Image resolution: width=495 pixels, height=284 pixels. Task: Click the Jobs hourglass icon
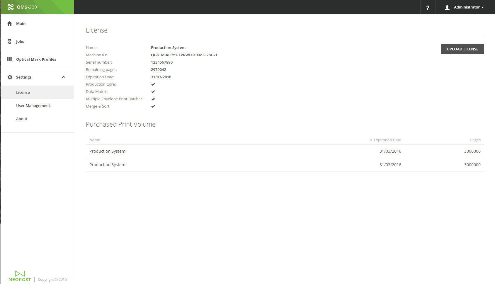pos(10,41)
